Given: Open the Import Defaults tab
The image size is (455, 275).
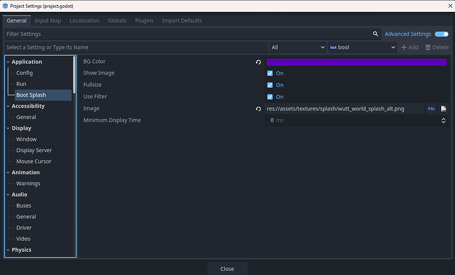Looking at the screenshot, I should click(x=182, y=20).
